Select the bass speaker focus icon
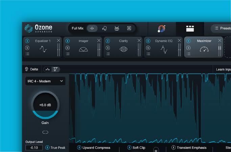Screen dimensions: 231x152 click(129, 28)
